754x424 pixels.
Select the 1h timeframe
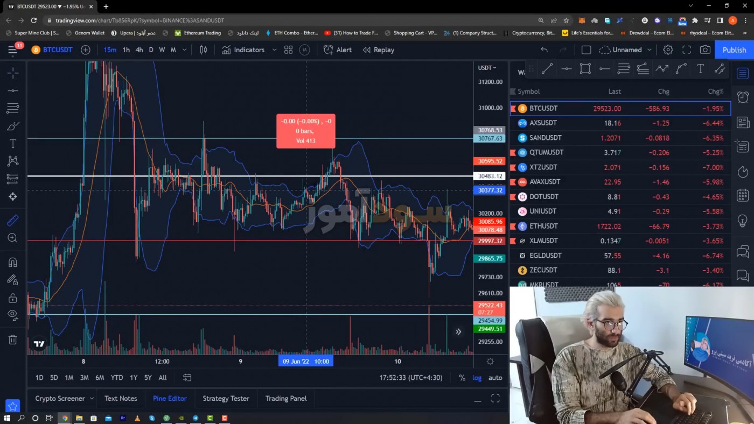tap(126, 50)
